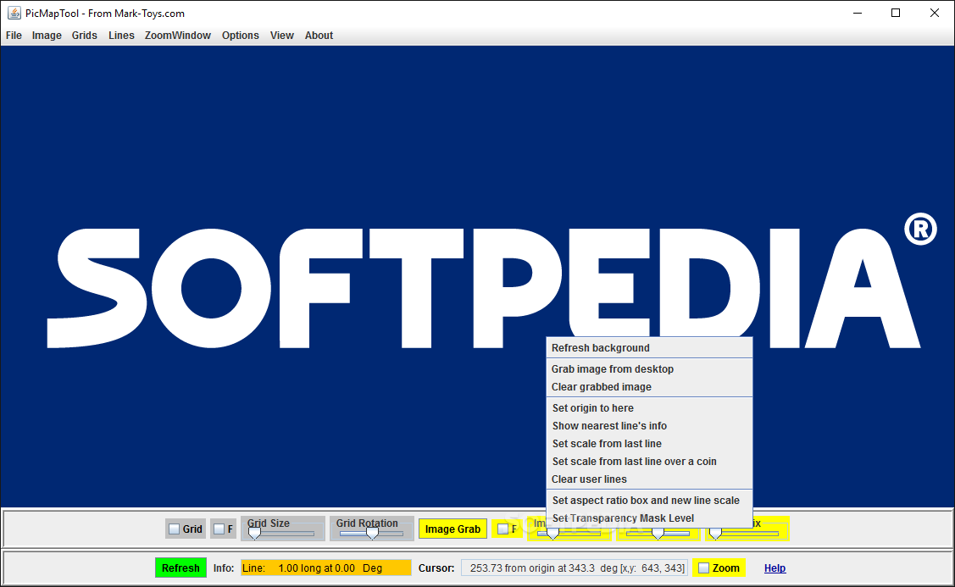The width and height of the screenshot is (955, 587).
Task: Open the File menu
Action: (x=14, y=36)
